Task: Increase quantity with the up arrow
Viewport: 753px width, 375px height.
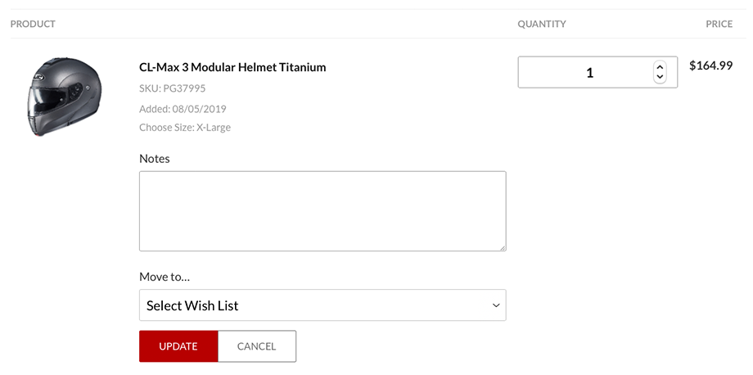Action: (x=660, y=68)
